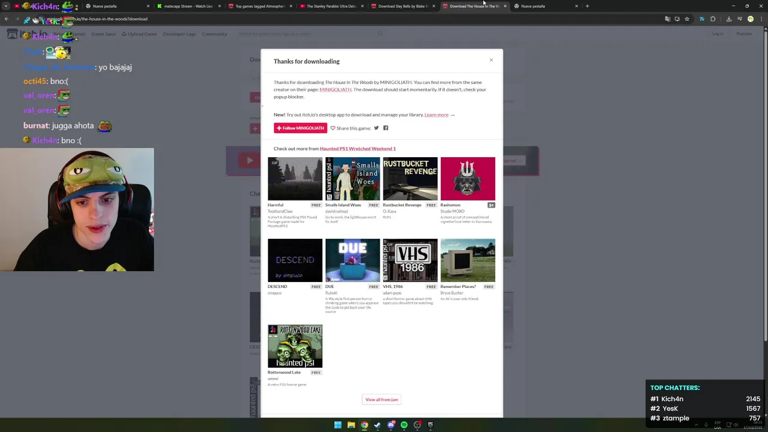Open the Chrome extensions puzzle icon
This screenshot has width=768, height=432.
(x=713, y=19)
